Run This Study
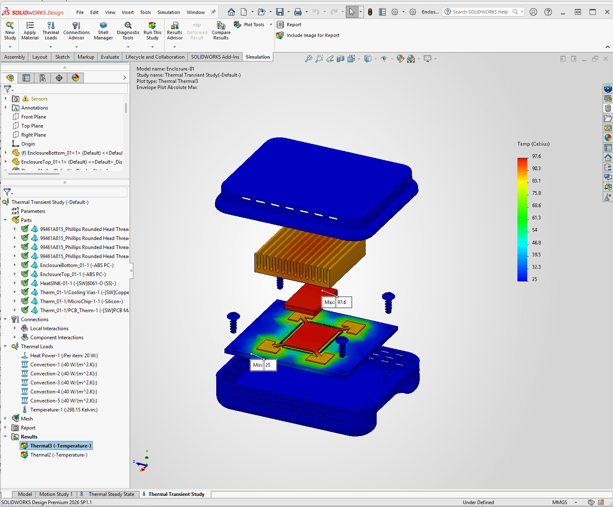 click(x=152, y=31)
